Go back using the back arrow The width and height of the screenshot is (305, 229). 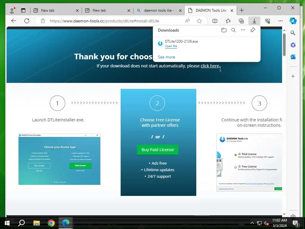(x=14, y=21)
